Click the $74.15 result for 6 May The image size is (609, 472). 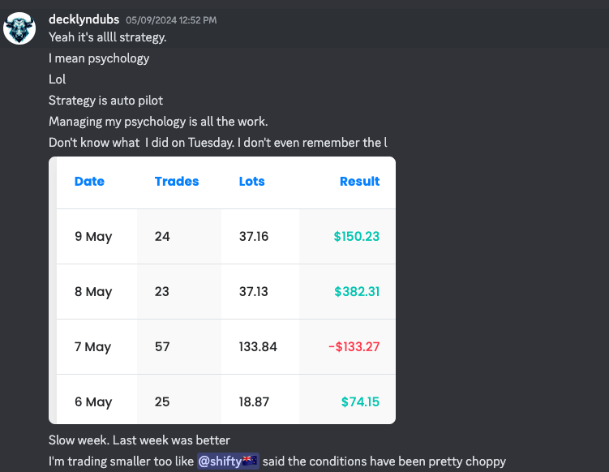[360, 402]
